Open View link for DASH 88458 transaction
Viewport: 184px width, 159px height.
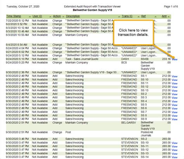174,59
